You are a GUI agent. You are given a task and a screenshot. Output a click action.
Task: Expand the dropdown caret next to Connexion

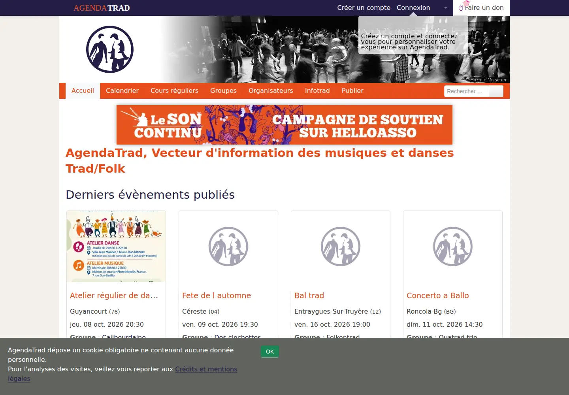click(x=445, y=8)
